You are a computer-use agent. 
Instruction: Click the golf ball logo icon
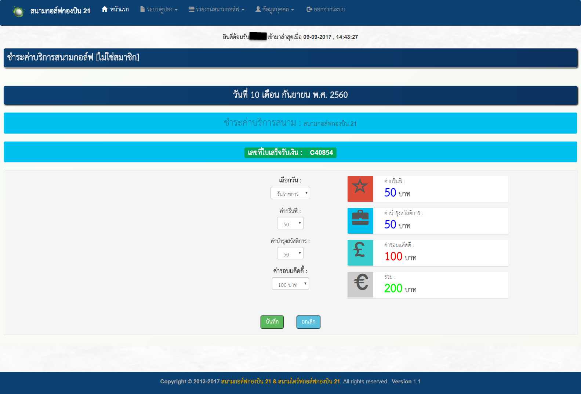pyautogui.click(x=18, y=11)
